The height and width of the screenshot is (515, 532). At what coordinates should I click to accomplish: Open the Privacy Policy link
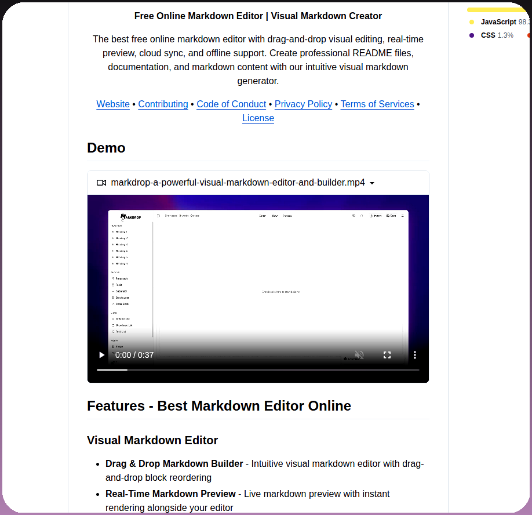[x=303, y=104]
